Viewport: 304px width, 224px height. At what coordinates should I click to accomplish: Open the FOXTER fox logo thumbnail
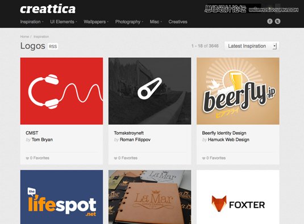pyautogui.click(x=238, y=197)
